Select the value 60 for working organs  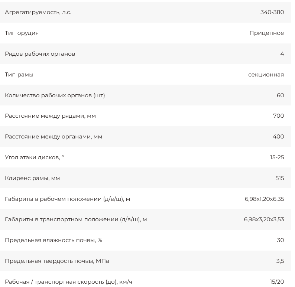[280, 95]
